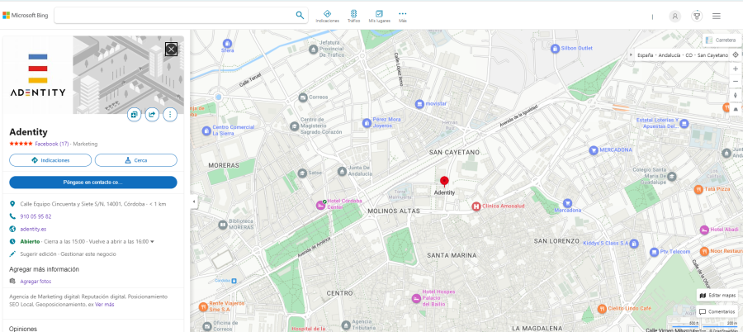Close the Adentity info card

pos(171,49)
